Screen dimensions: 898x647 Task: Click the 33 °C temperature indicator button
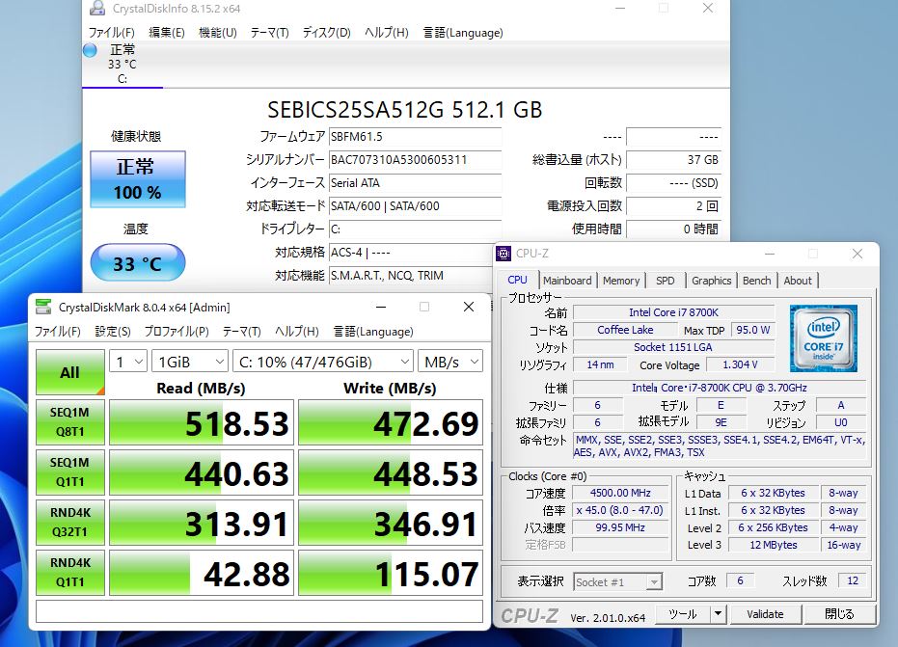[x=137, y=263]
